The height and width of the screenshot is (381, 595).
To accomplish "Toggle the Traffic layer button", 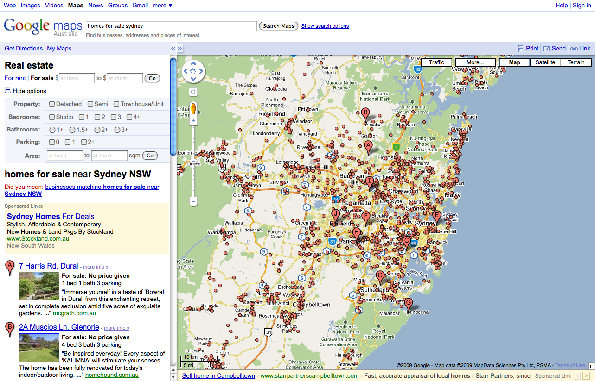I will click(x=437, y=62).
